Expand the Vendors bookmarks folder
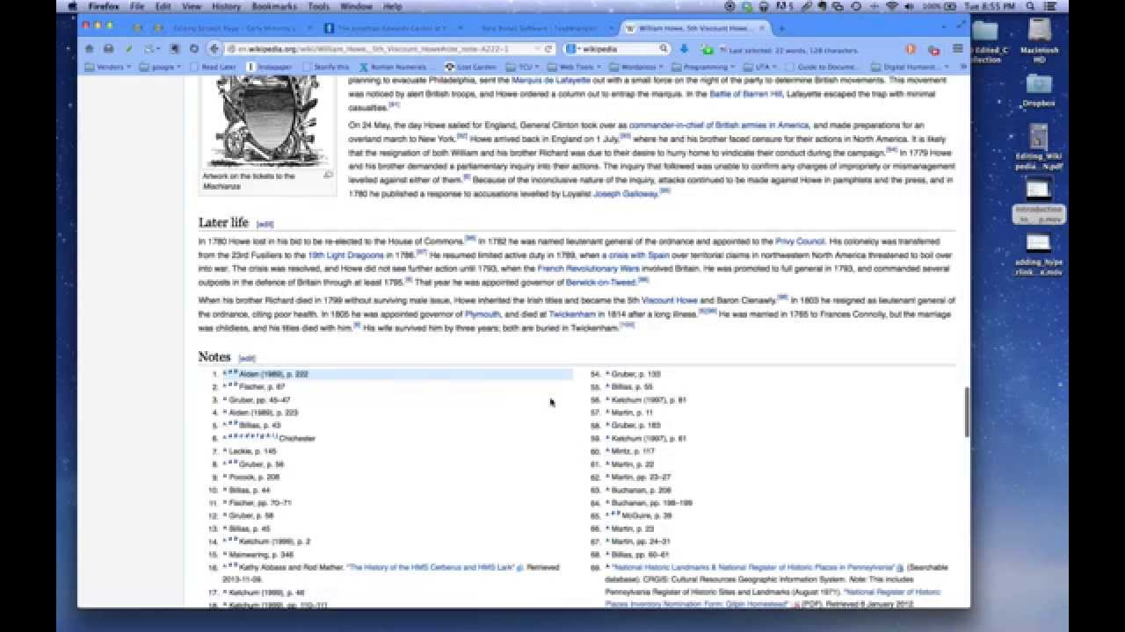The height and width of the screenshot is (632, 1125). tap(107, 67)
